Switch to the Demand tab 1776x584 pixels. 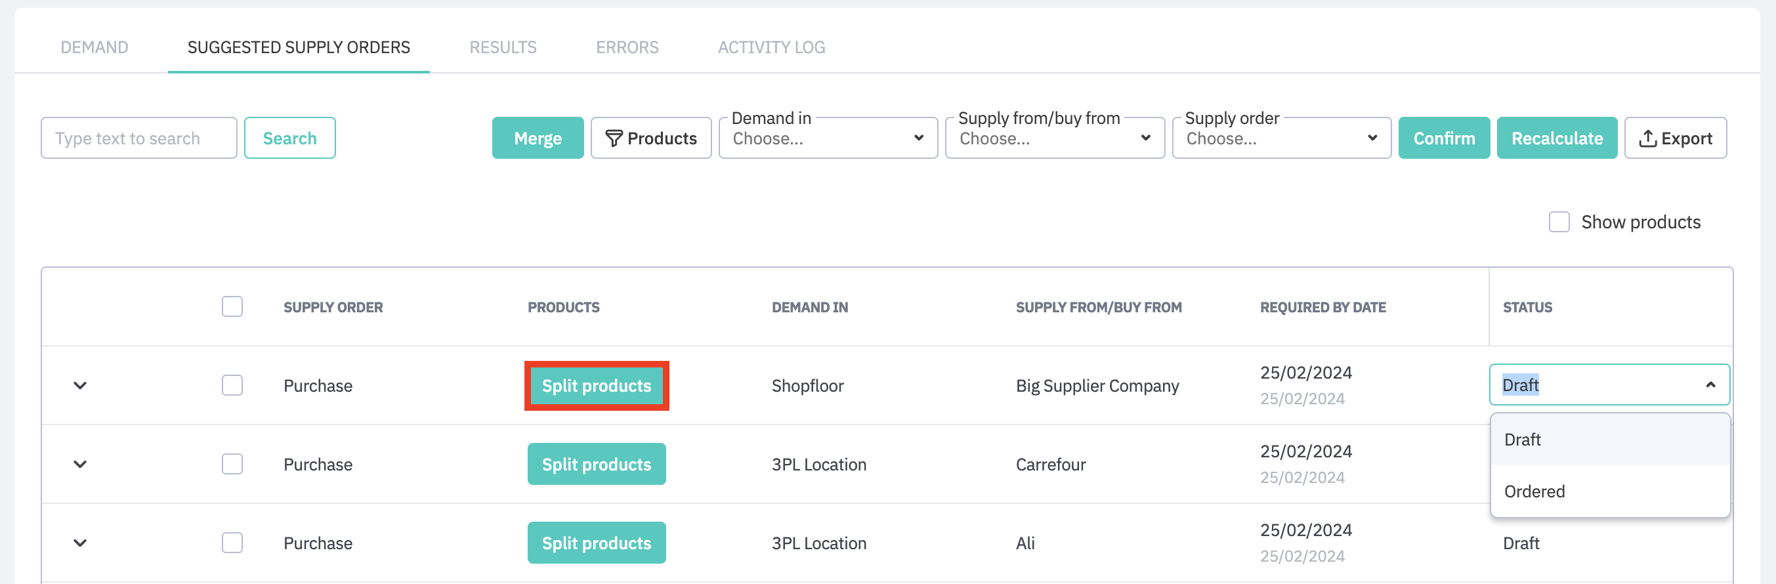point(95,47)
